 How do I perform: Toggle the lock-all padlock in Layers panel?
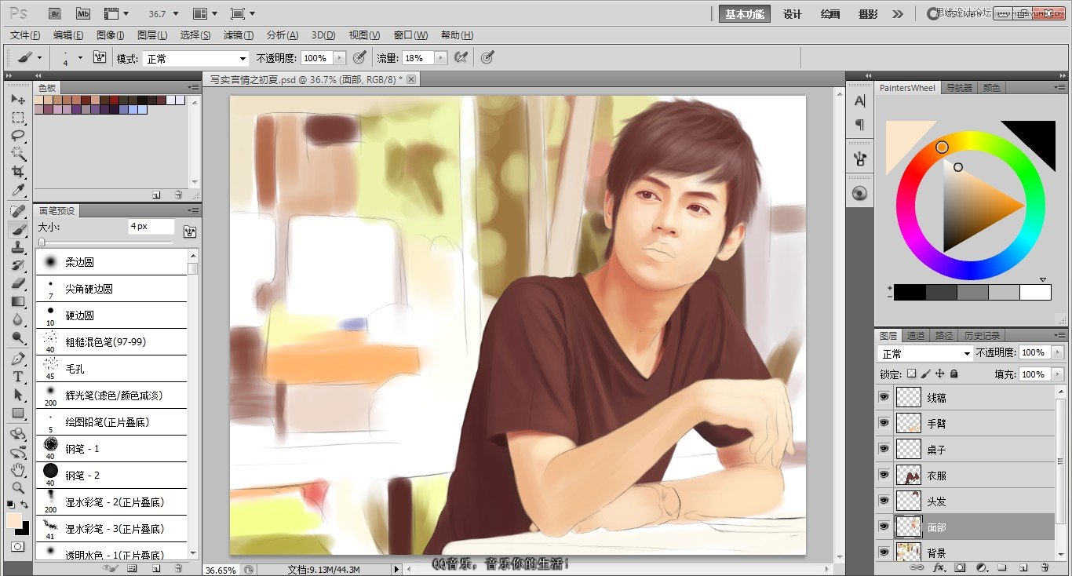[x=954, y=374]
